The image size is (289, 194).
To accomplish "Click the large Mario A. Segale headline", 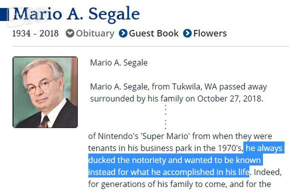I will 76,13.
